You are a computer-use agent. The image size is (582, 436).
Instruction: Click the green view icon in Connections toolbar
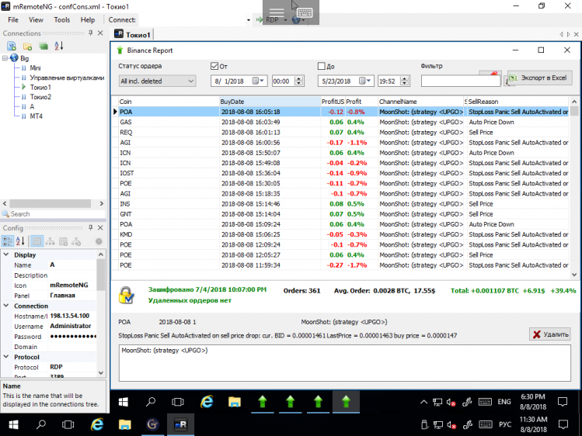[44, 47]
